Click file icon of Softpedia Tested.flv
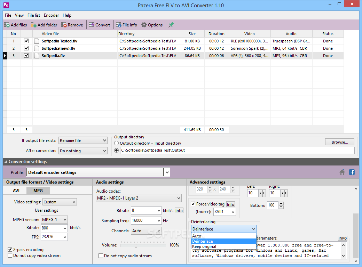Screen dimensions: 362x267 coord(37,41)
